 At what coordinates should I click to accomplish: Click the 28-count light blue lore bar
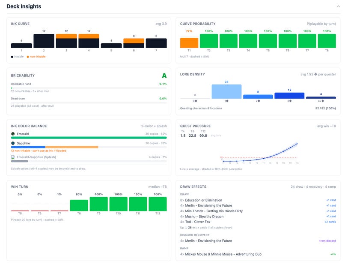coord(226,91)
